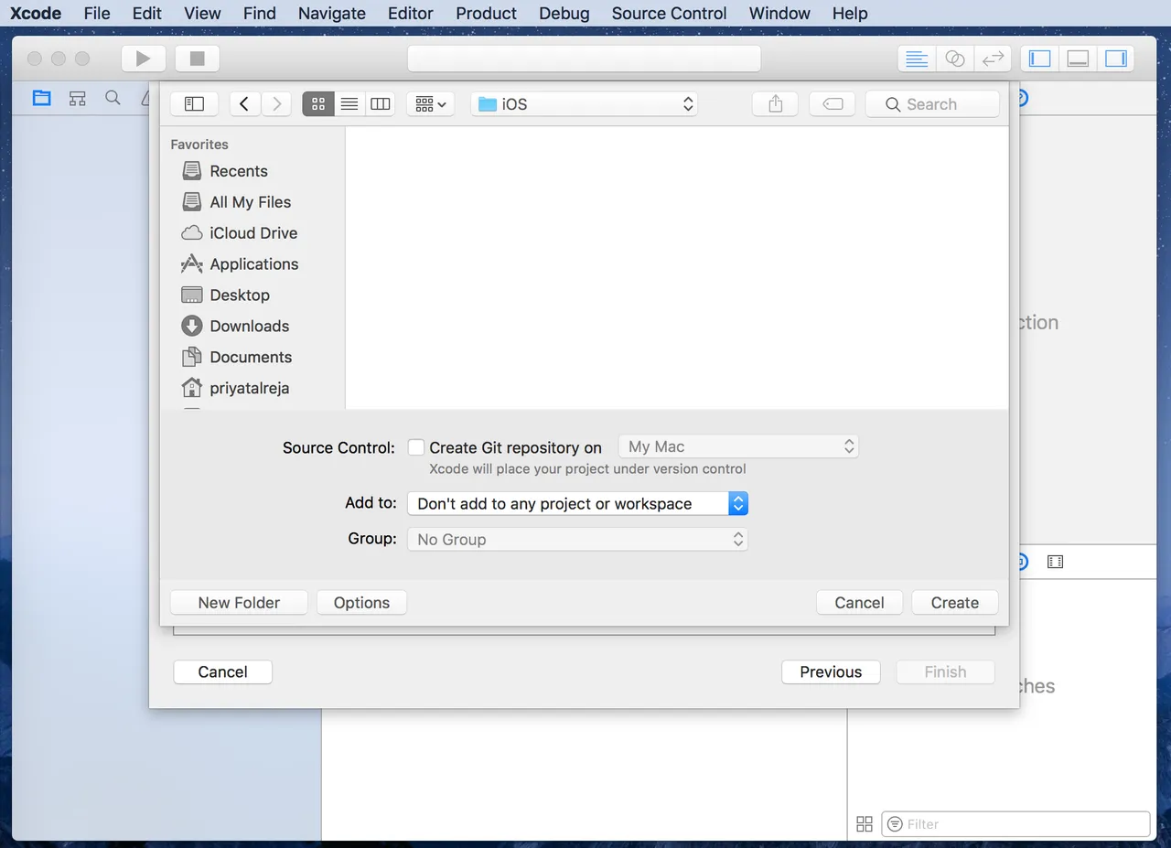
Task: Open iCloud Drive in sidebar
Action: (240, 233)
